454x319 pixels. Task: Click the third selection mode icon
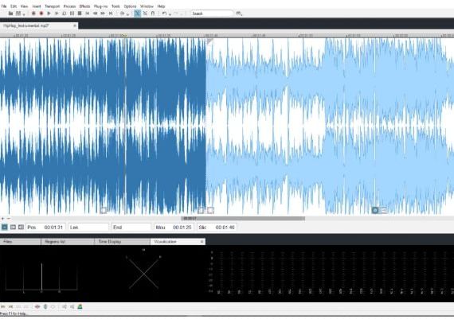pos(21,227)
